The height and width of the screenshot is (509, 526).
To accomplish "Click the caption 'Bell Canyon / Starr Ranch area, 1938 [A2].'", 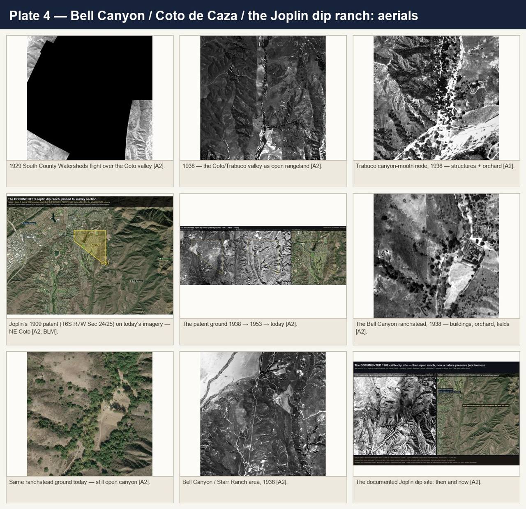I will point(235,482).
